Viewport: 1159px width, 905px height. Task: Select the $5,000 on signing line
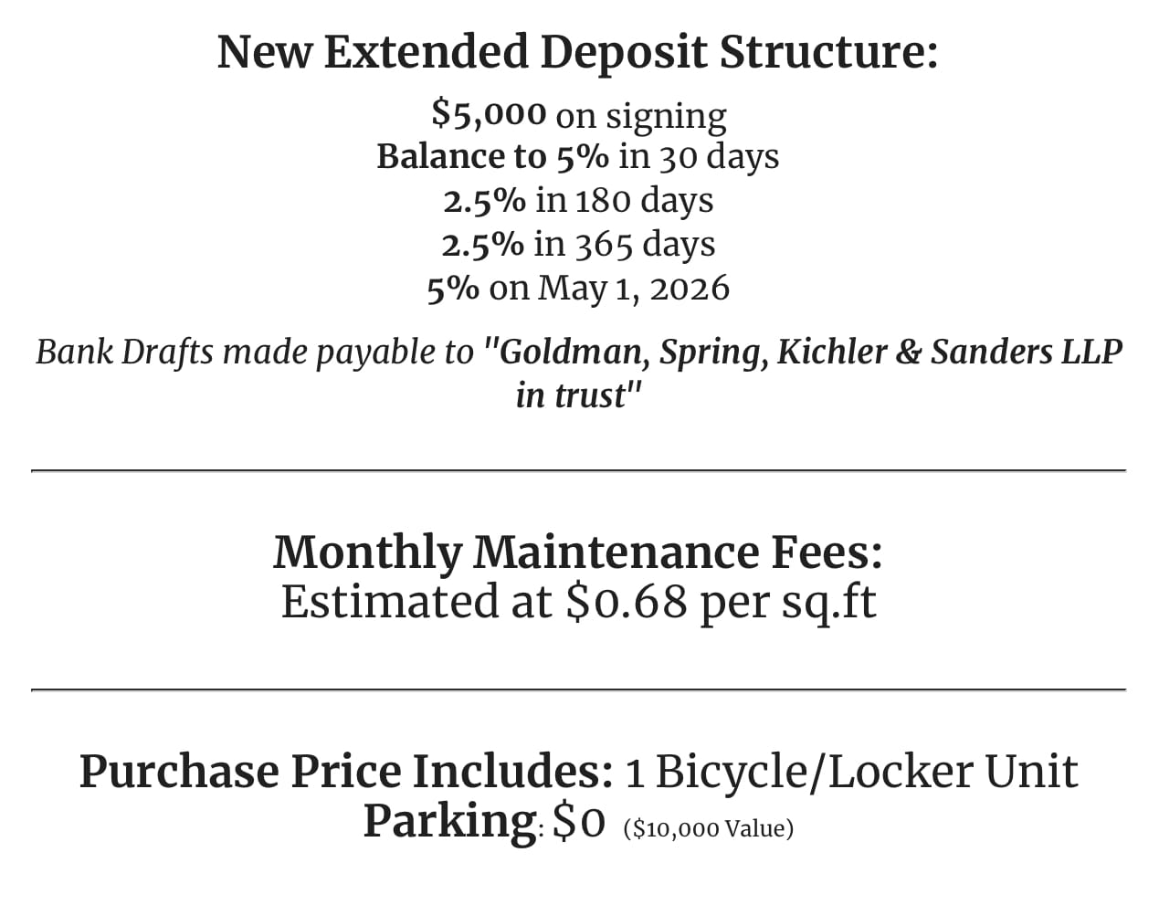(x=579, y=115)
